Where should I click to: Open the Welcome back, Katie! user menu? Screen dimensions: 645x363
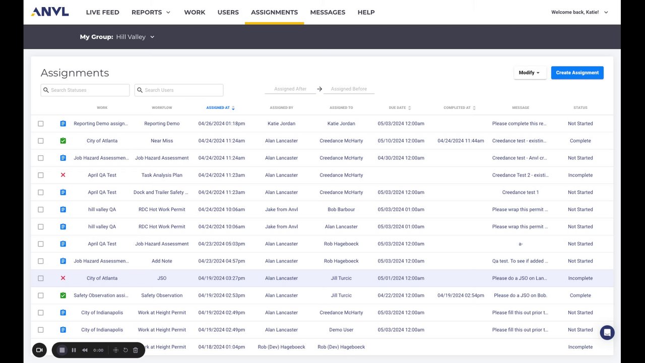pos(579,12)
